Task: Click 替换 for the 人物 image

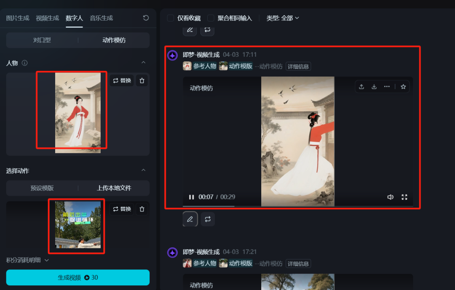Action: click(122, 81)
